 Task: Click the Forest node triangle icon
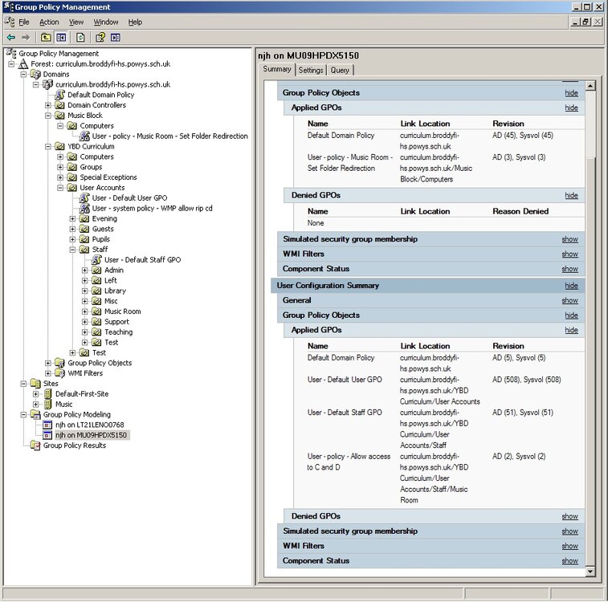pyautogui.click(x=23, y=64)
